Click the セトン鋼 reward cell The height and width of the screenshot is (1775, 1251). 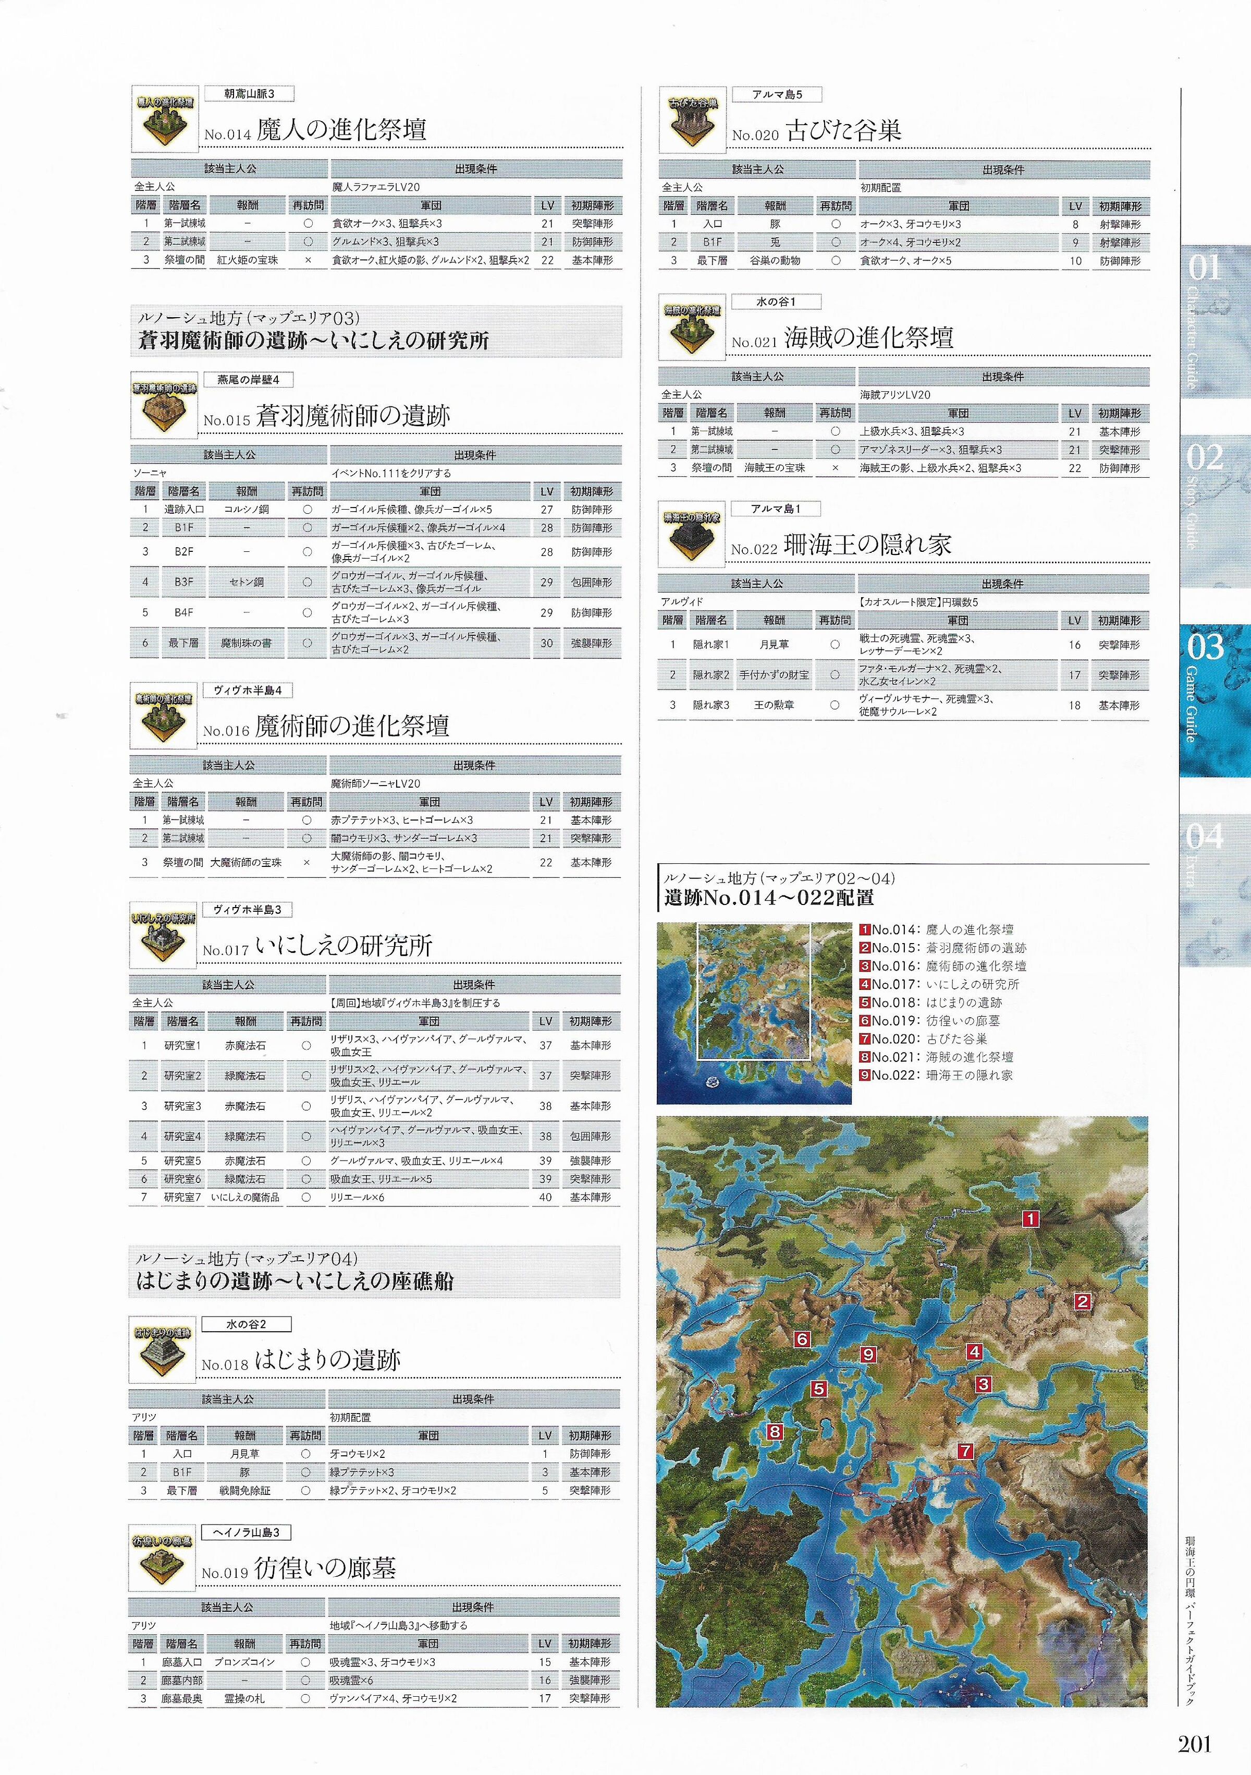click(247, 582)
